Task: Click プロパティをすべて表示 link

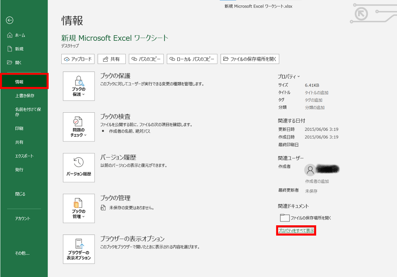Action: pos(296,231)
